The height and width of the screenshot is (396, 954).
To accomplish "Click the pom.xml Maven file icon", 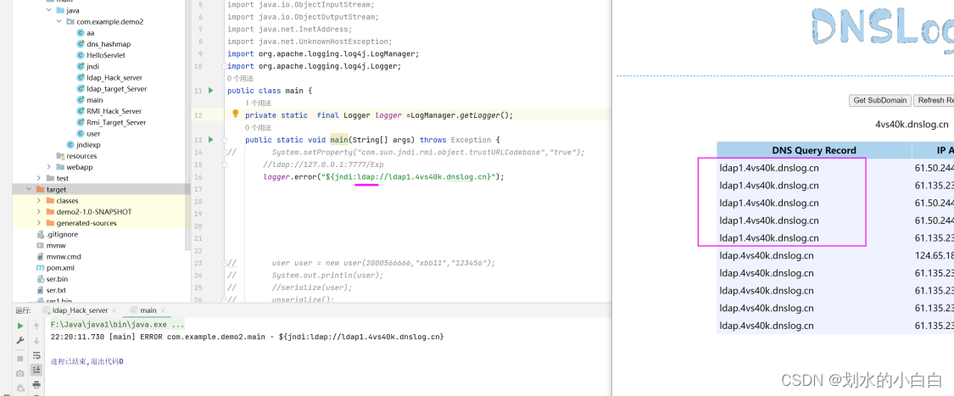I will [x=40, y=268].
